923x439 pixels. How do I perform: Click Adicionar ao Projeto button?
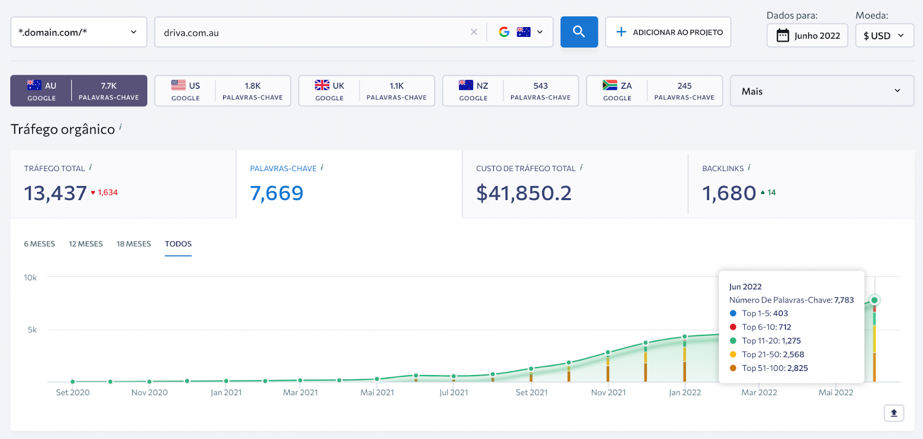[x=668, y=32]
